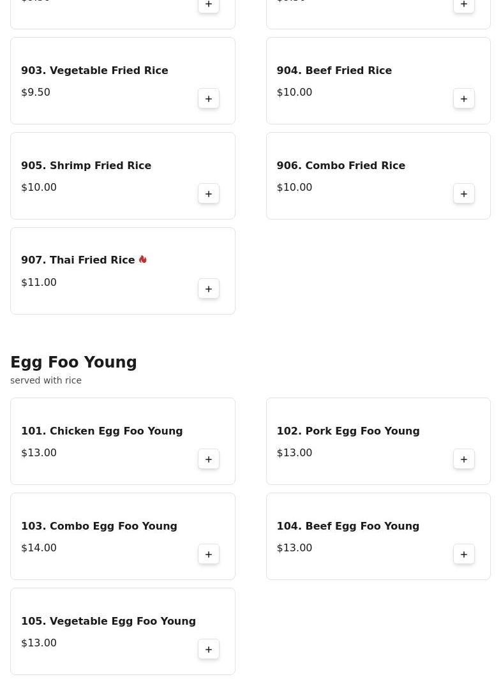
Task: Add Vegetable Fried Rice to order
Action: pos(209,99)
